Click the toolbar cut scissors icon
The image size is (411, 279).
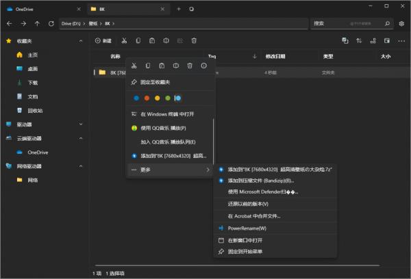click(124, 40)
